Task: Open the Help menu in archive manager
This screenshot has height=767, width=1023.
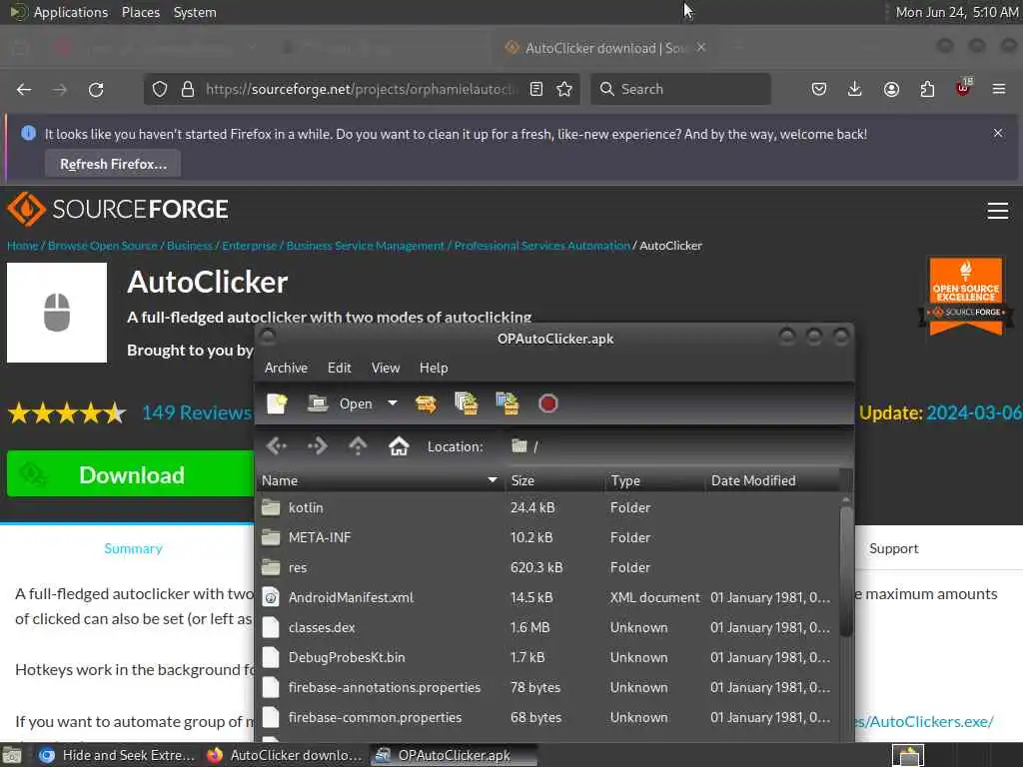Action: 434,368
